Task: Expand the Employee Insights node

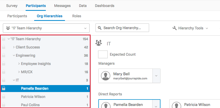Action: [x=19, y=64]
